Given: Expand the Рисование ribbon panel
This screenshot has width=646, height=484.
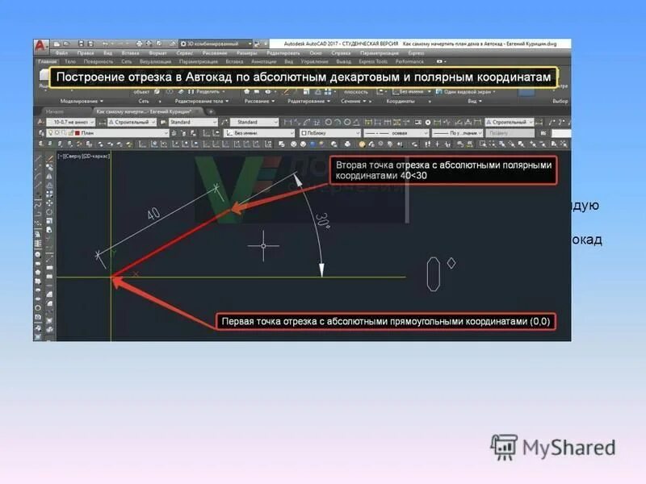Looking at the screenshot, I should (x=259, y=102).
